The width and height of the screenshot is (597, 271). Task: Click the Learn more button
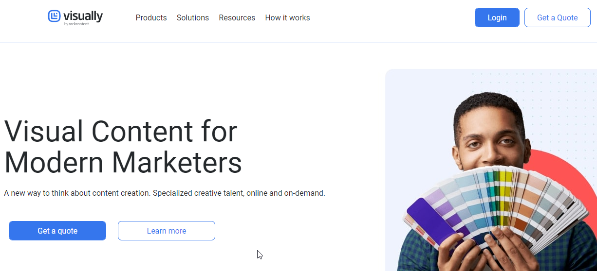point(167,231)
